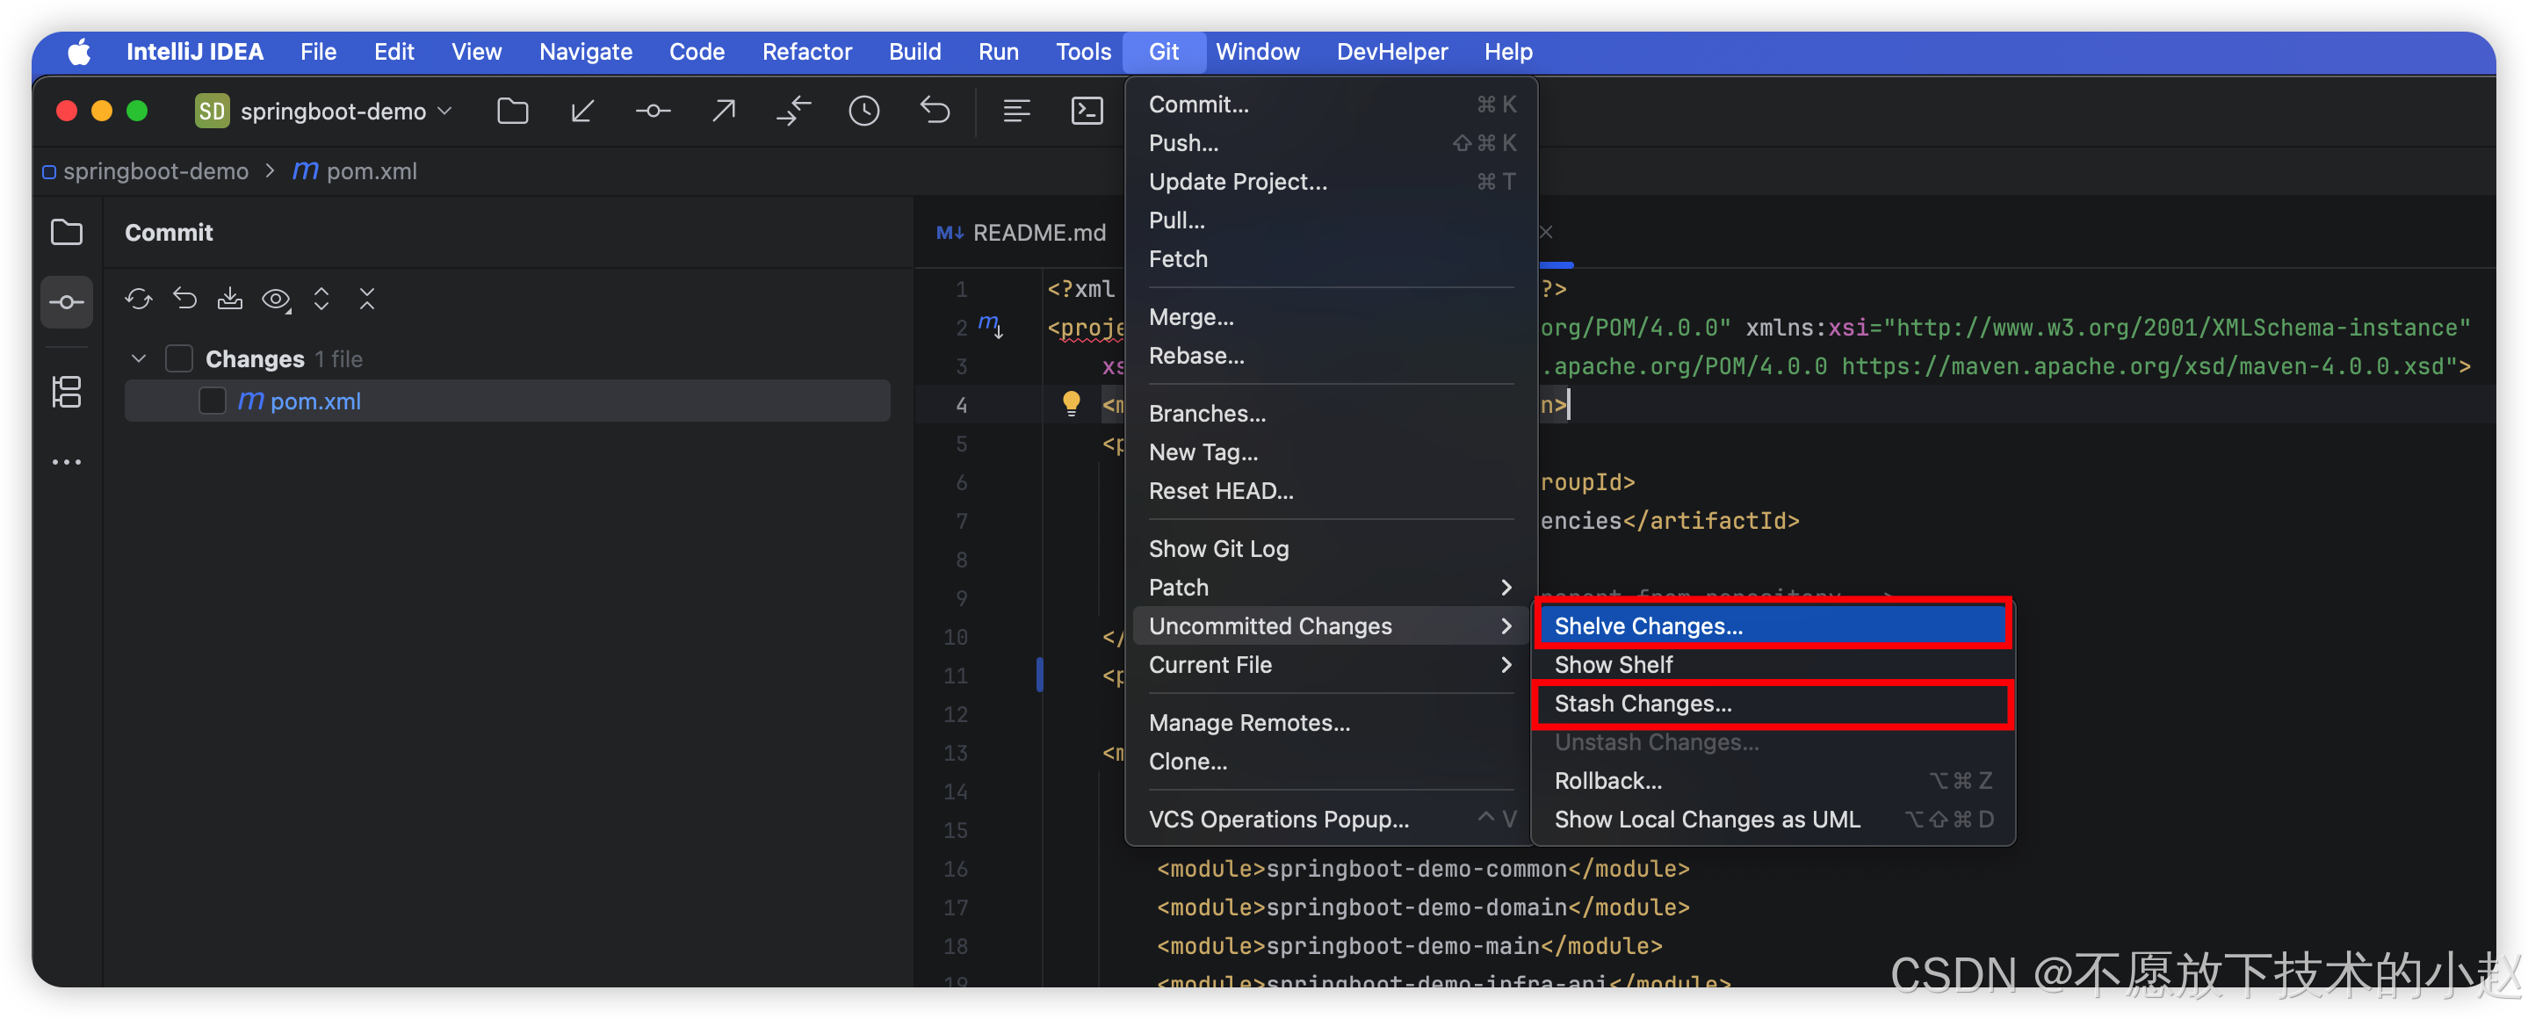The width and height of the screenshot is (2528, 1019).
Task: Click Expand All icon in Commit panel
Action: click(x=321, y=299)
